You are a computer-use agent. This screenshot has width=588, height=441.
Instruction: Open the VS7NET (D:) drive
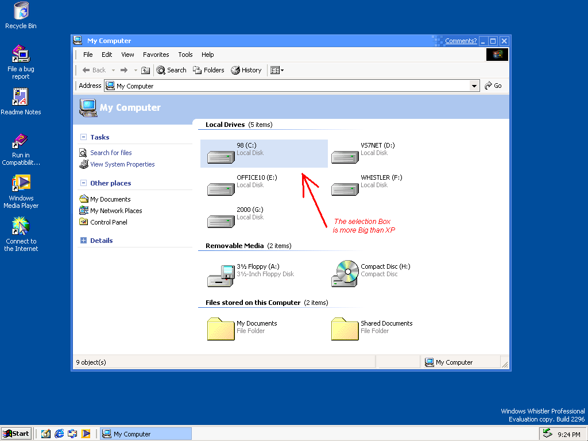(x=345, y=154)
